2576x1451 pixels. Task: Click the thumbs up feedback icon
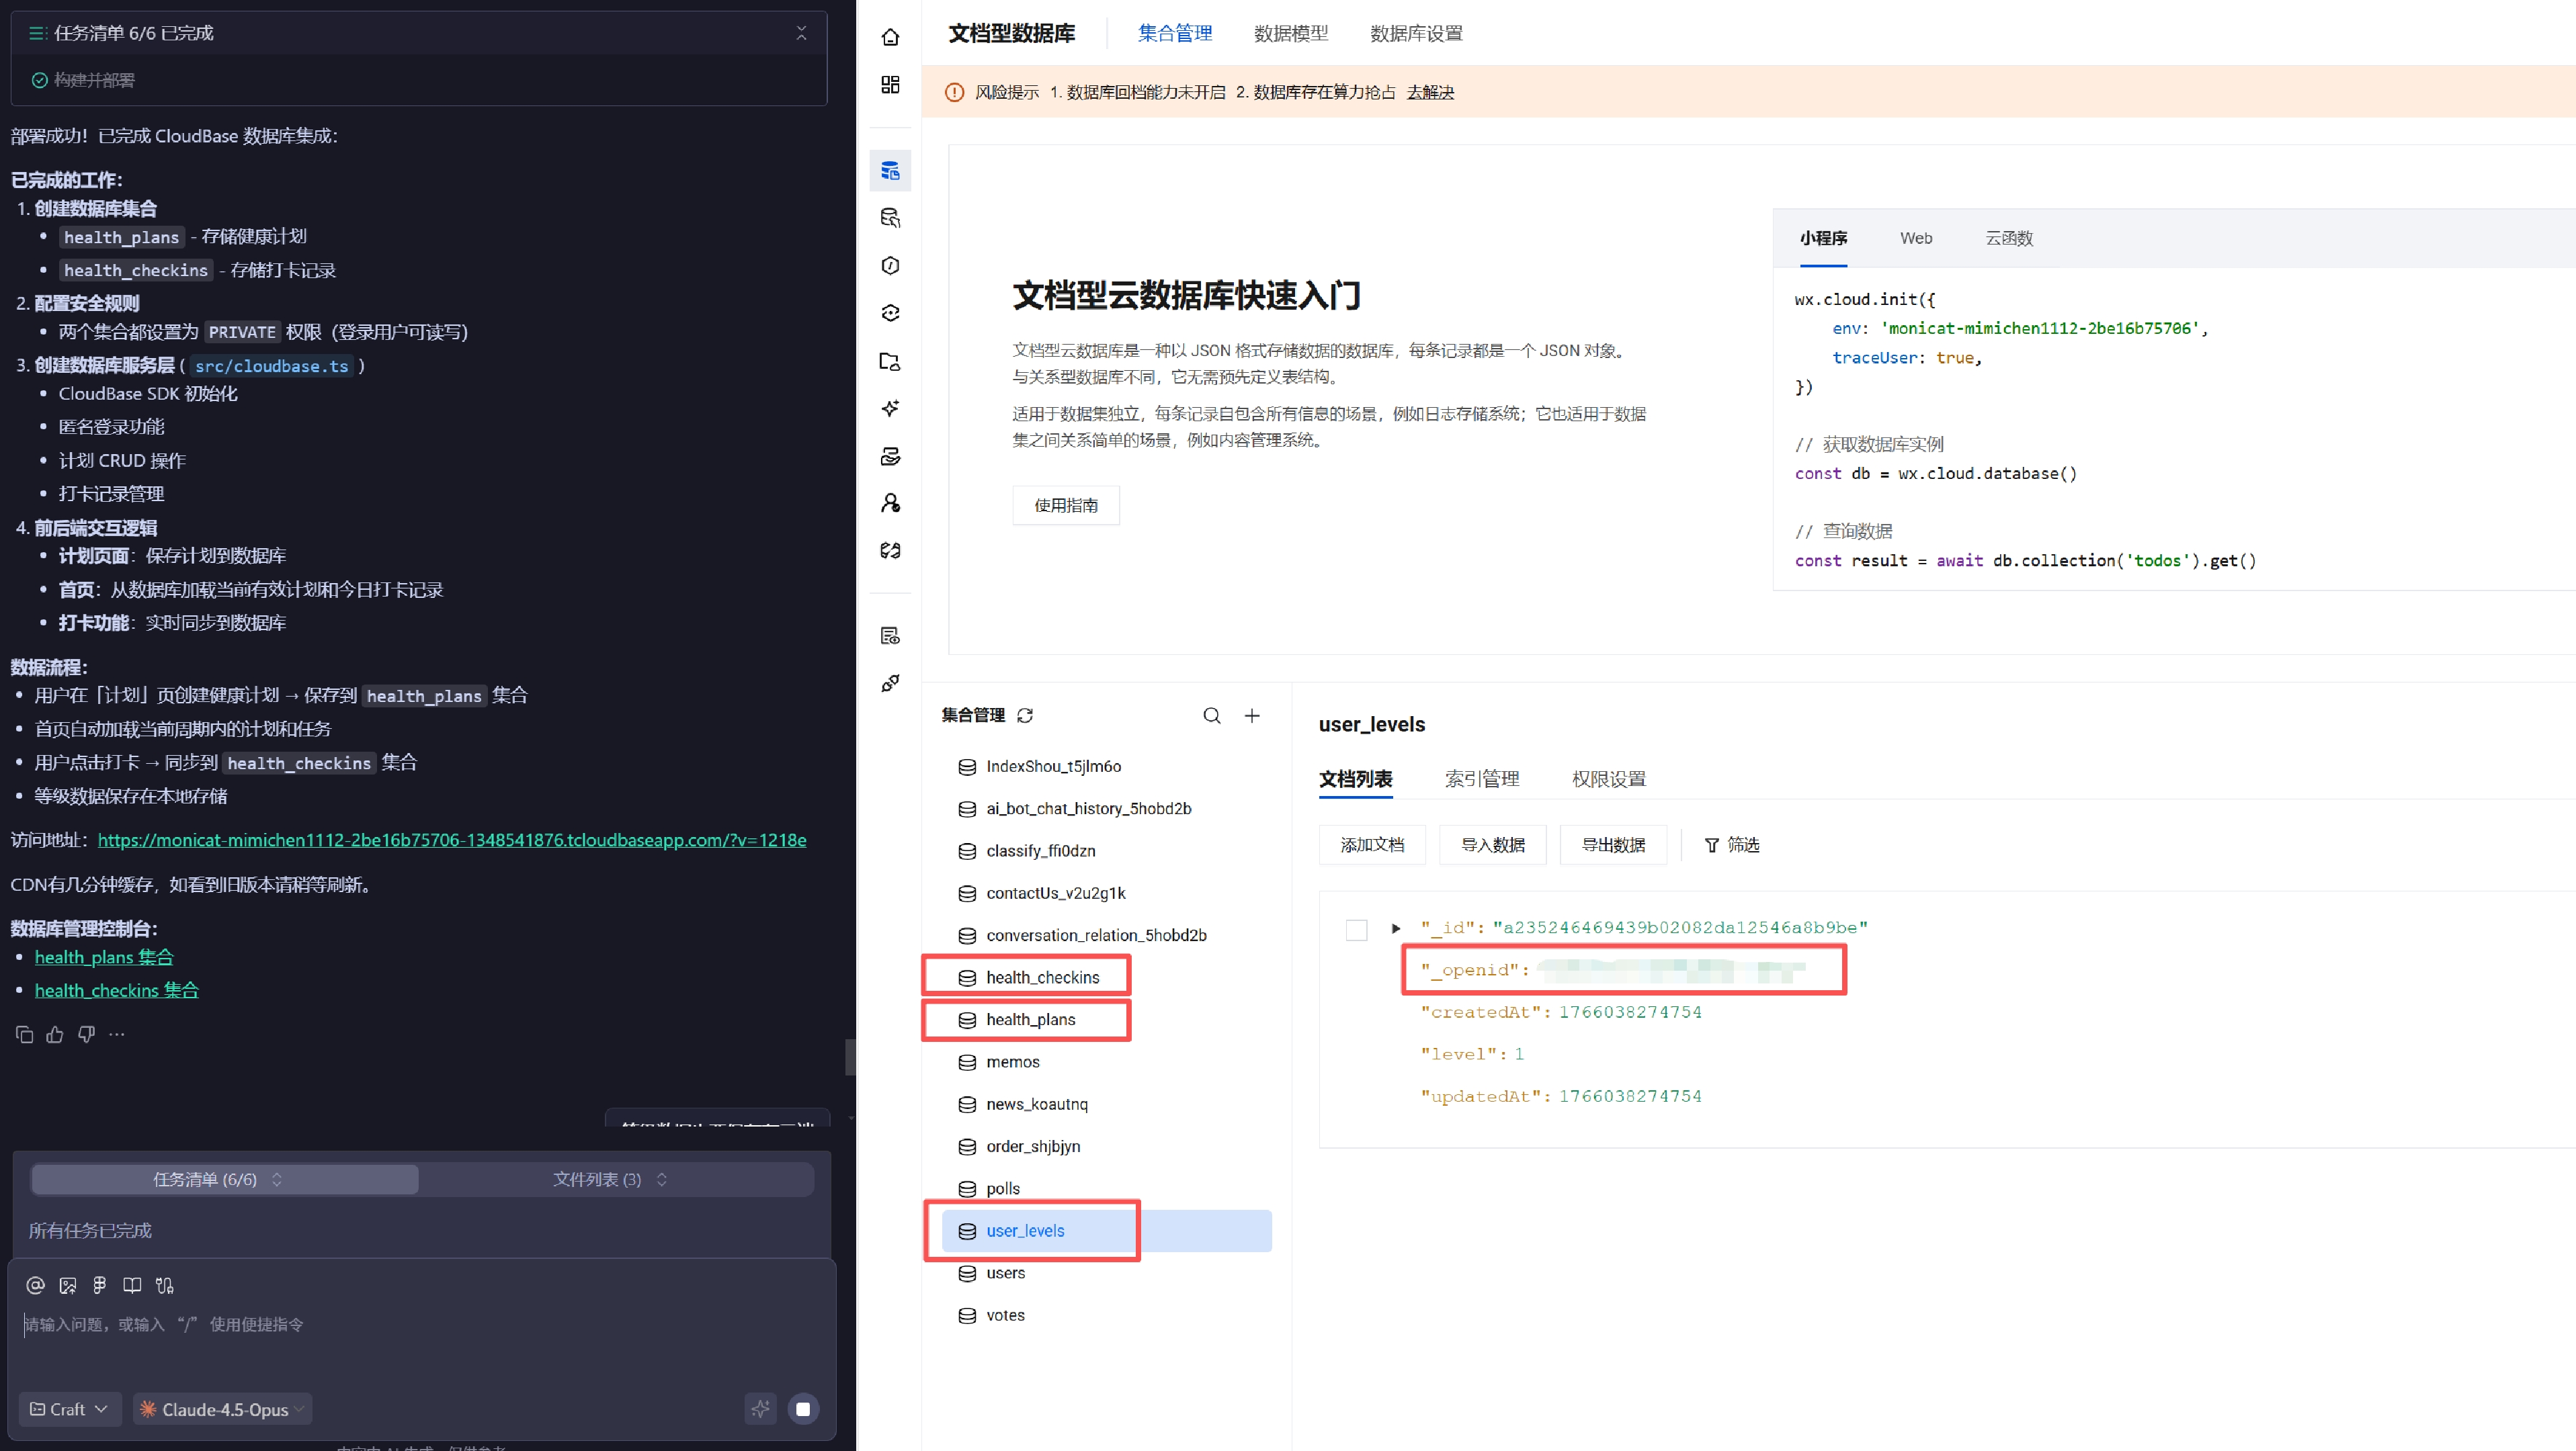[55, 1035]
